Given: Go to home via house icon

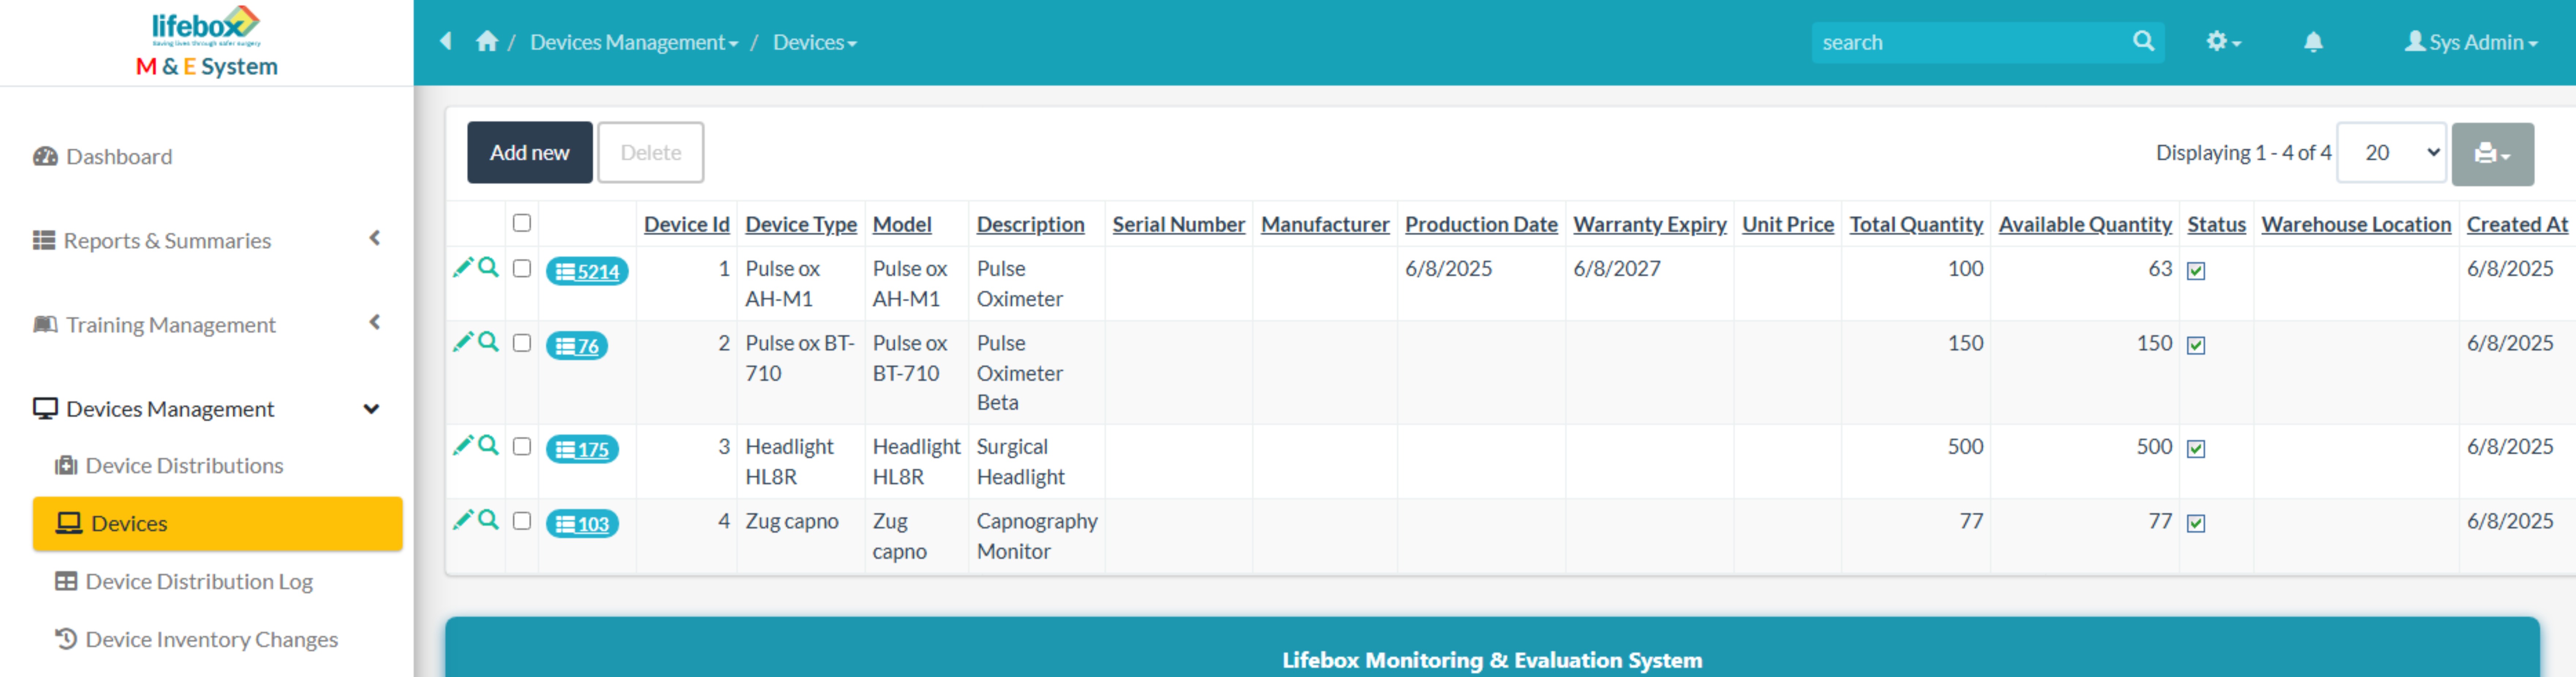Looking at the screenshot, I should click(x=487, y=41).
